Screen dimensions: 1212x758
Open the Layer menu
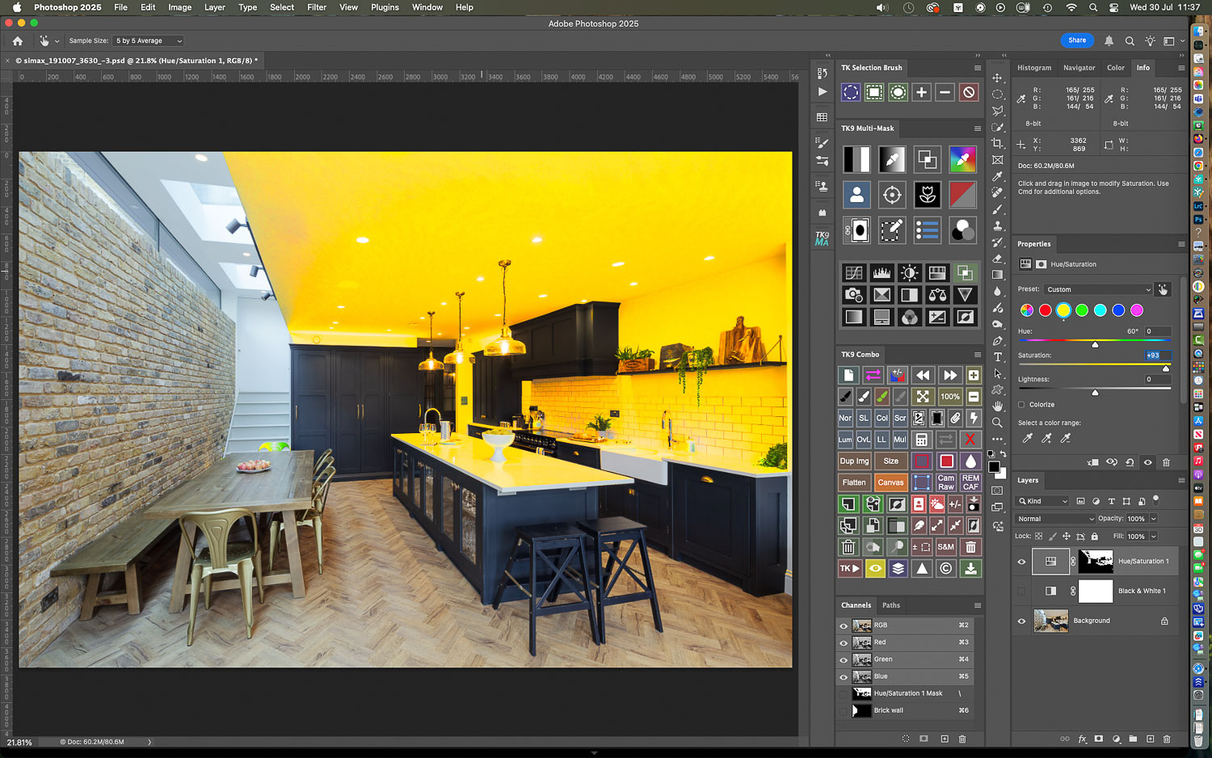tap(215, 7)
